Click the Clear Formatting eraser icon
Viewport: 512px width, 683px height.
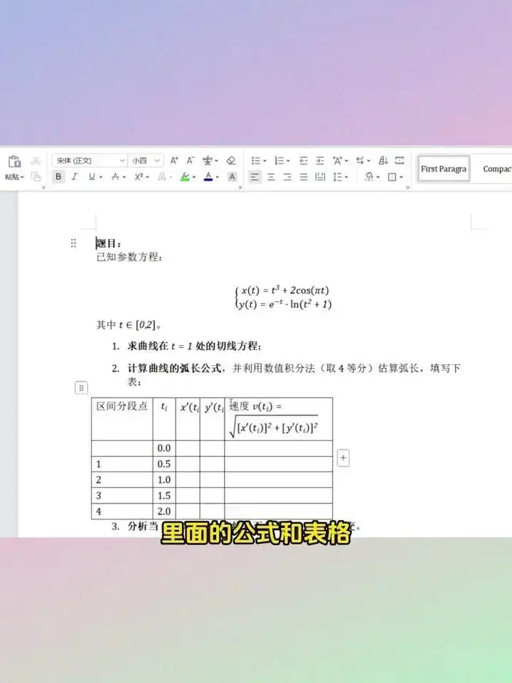click(231, 161)
